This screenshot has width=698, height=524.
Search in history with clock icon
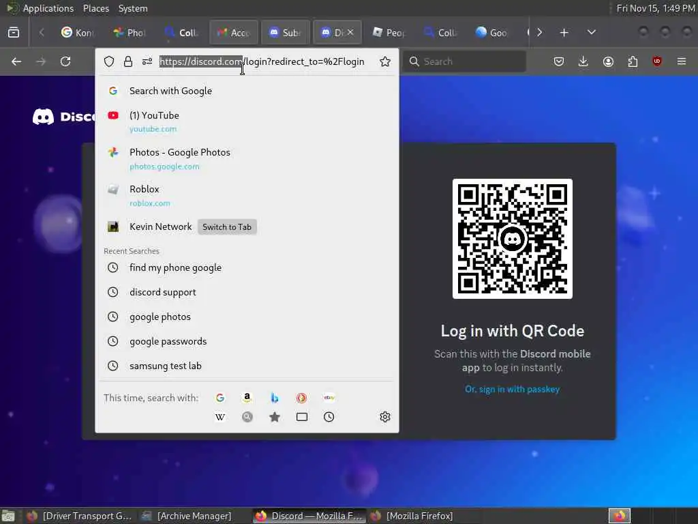point(329,417)
